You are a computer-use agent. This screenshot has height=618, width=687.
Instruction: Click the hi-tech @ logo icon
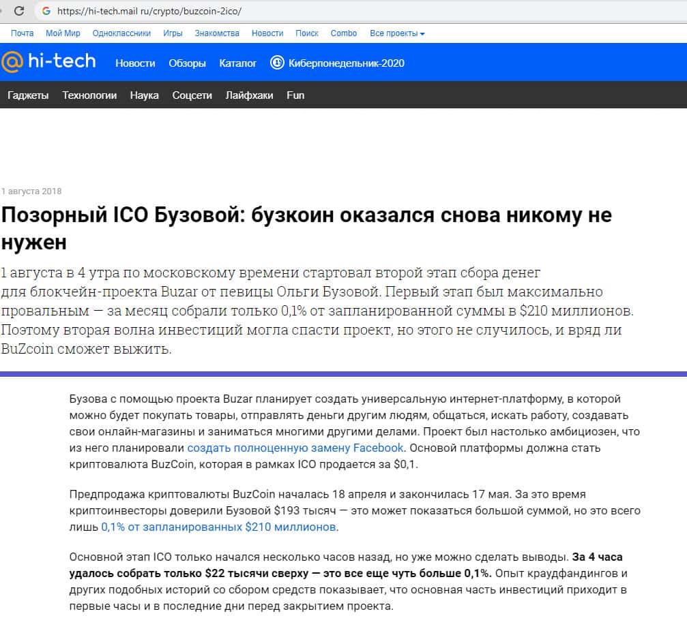pos(12,62)
